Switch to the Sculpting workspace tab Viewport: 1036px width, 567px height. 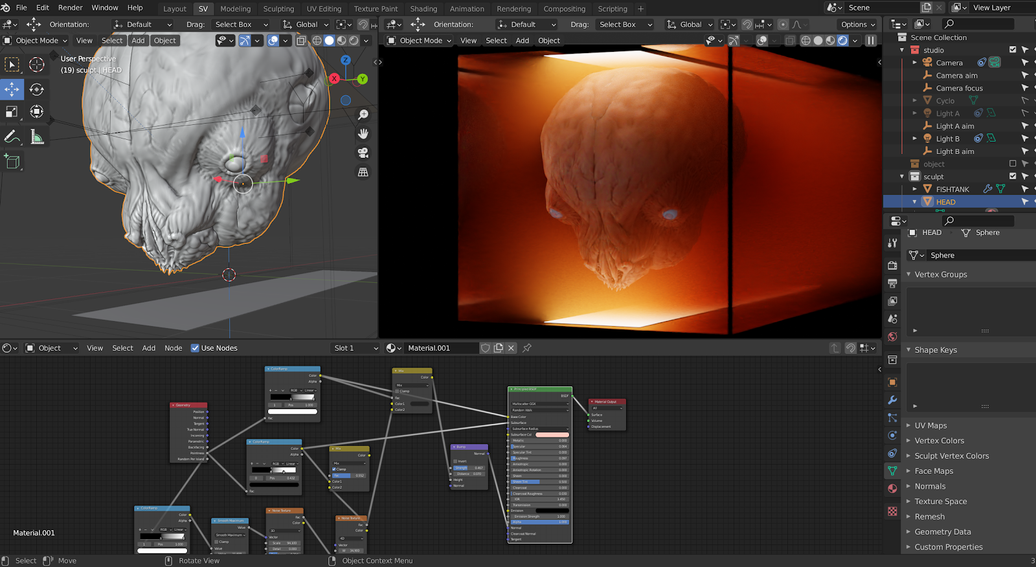pyautogui.click(x=278, y=9)
